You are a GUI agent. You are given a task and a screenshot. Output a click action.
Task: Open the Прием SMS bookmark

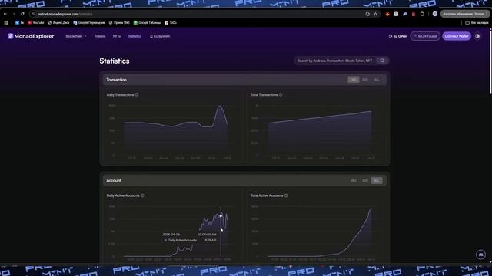[x=119, y=22]
